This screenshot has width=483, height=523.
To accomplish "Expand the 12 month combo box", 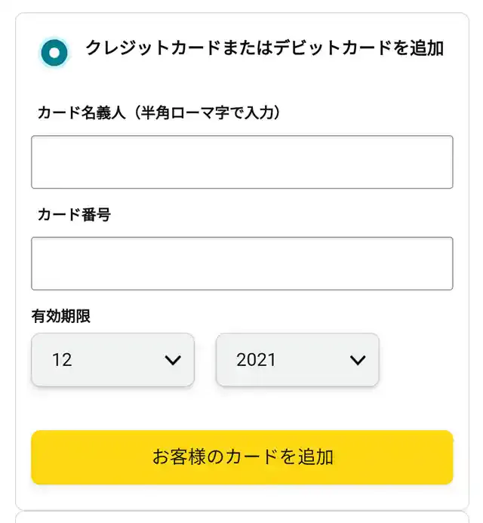I will [x=112, y=360].
